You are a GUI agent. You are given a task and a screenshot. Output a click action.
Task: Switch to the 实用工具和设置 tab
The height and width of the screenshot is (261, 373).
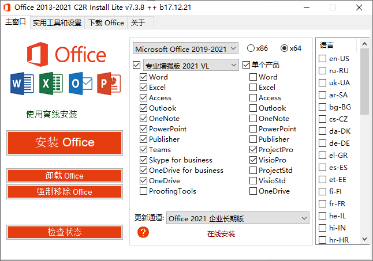(57, 23)
